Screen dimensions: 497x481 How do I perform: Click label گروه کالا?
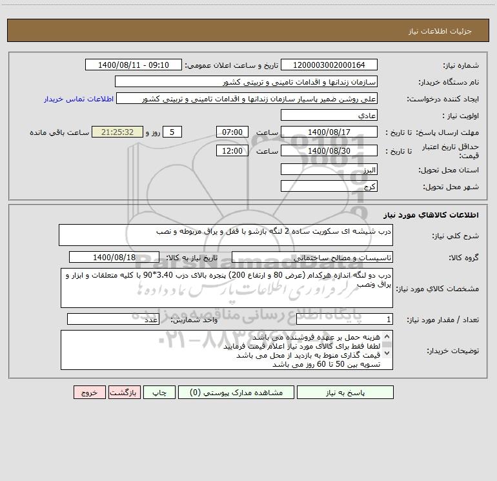coord(463,258)
